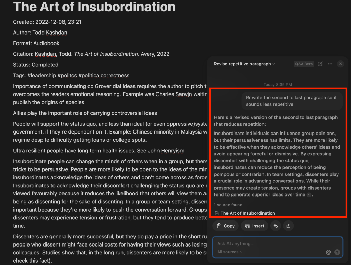
Task: Open the more options ellipsis menu
Action: tap(330, 64)
